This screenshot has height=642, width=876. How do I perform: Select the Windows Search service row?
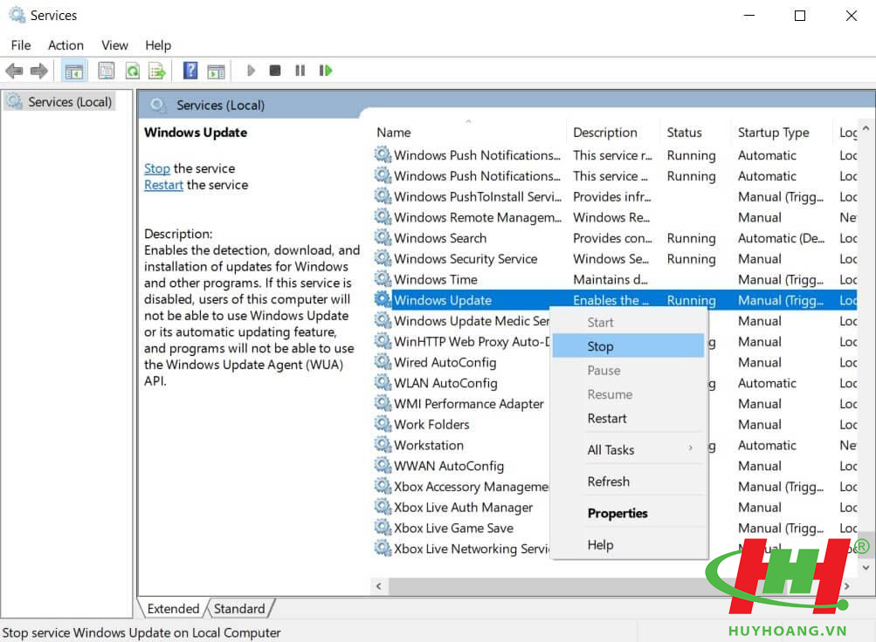click(615, 237)
